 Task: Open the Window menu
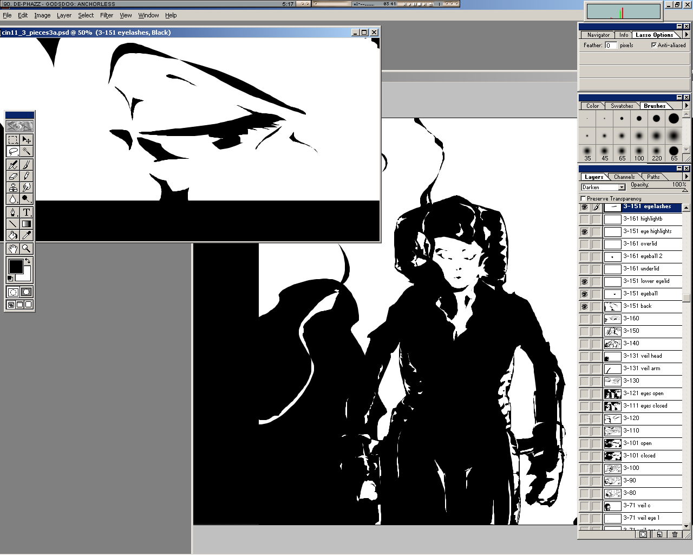click(148, 15)
